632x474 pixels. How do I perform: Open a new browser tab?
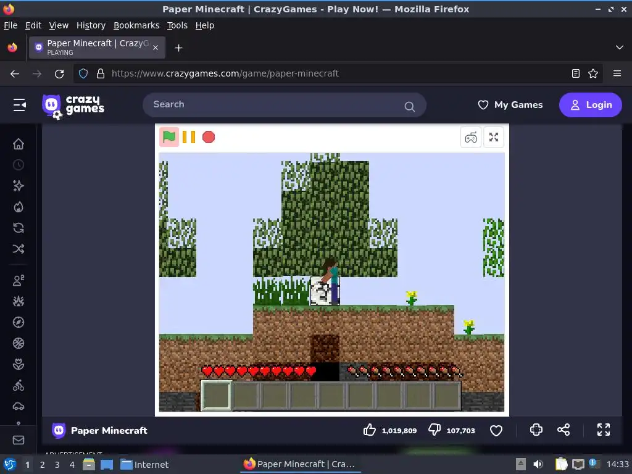(x=178, y=48)
